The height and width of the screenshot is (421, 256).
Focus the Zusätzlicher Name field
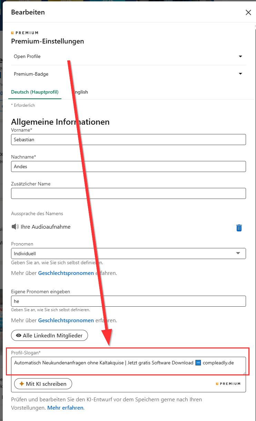click(x=128, y=193)
